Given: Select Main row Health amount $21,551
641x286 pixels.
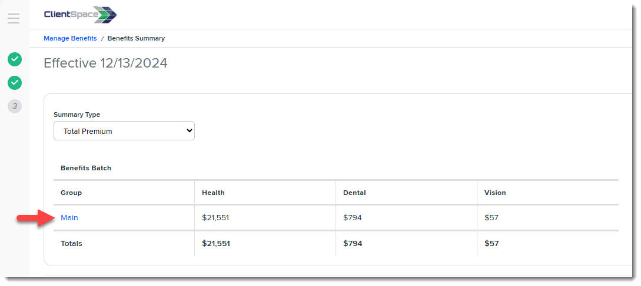Looking at the screenshot, I should coord(215,217).
